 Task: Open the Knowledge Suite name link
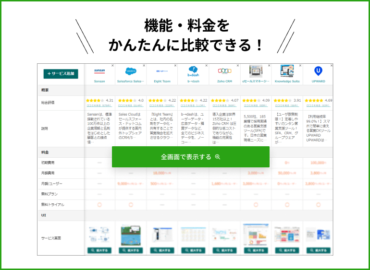[x=287, y=81]
